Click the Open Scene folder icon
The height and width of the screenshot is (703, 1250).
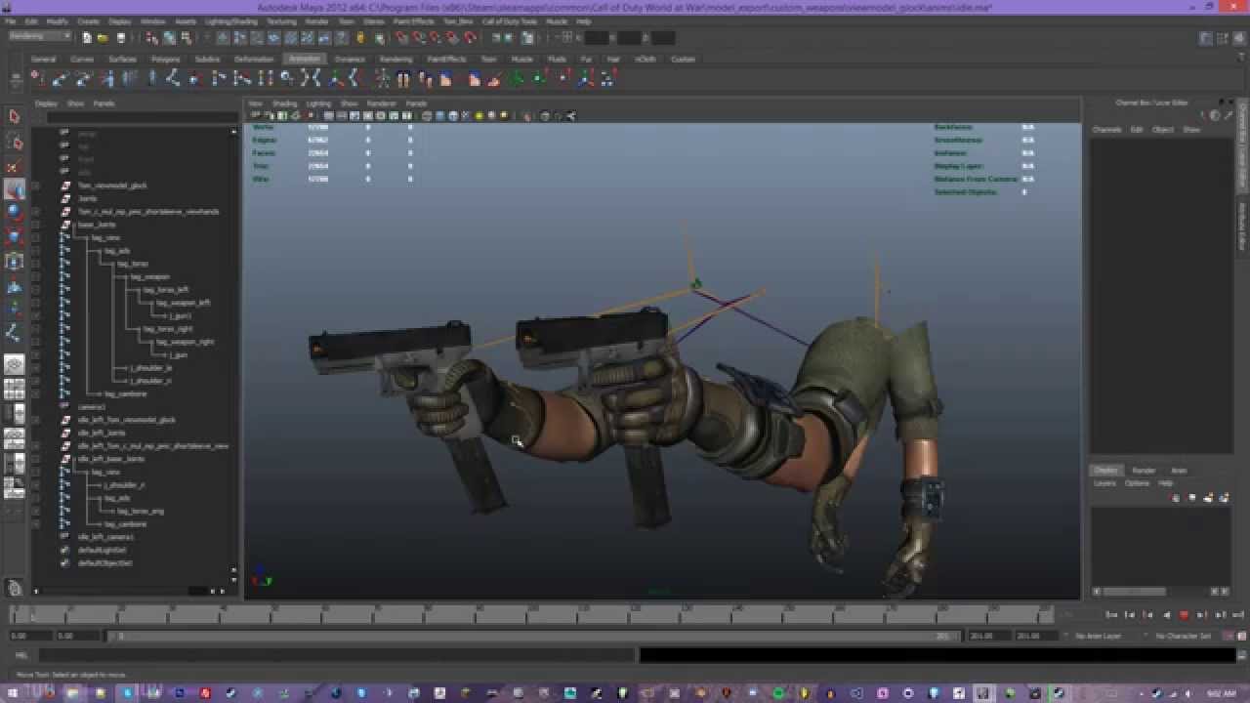point(103,38)
